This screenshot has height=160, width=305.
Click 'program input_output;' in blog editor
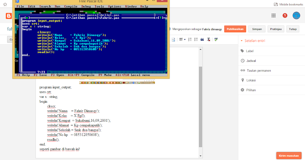point(55,87)
